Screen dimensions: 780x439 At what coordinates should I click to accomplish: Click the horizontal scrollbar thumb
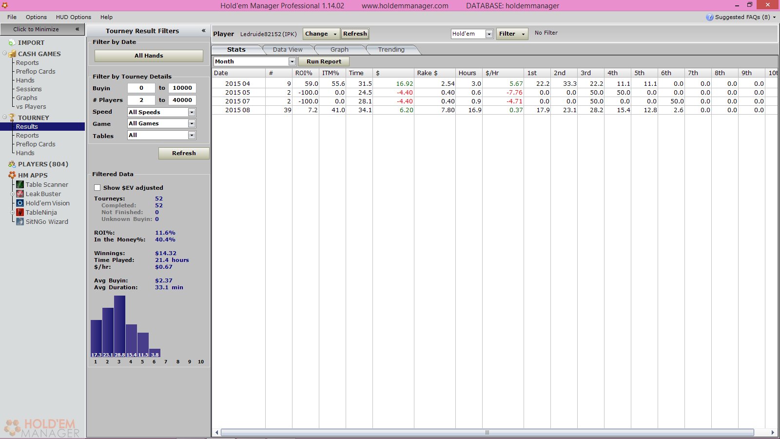(487, 433)
